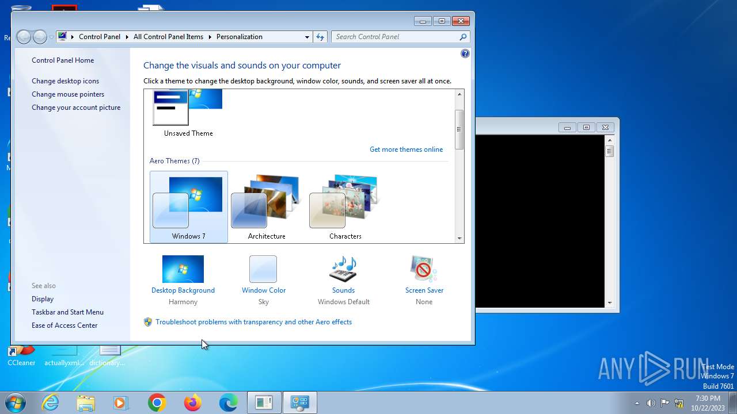This screenshot has height=414, width=737.
Task: Click the Back navigation arrow
Action: (x=24, y=37)
